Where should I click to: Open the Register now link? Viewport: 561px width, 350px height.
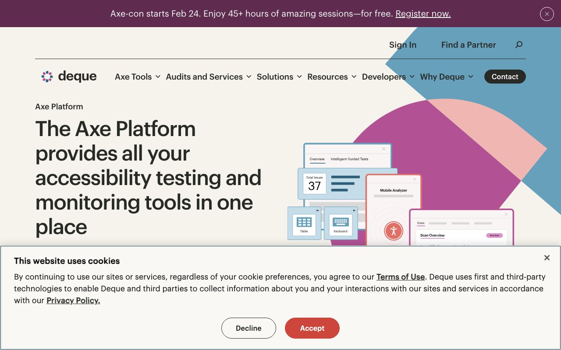pyautogui.click(x=423, y=14)
